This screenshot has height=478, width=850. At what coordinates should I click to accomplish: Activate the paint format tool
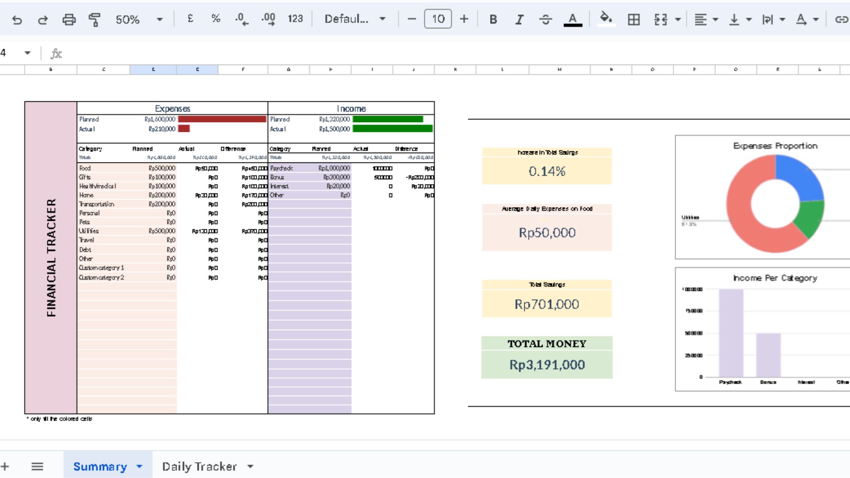(94, 19)
